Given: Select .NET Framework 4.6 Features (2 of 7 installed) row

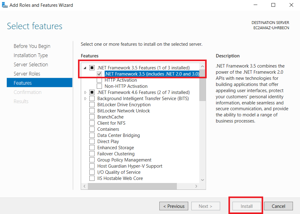Looking at the screenshot, I should [x=143, y=92].
